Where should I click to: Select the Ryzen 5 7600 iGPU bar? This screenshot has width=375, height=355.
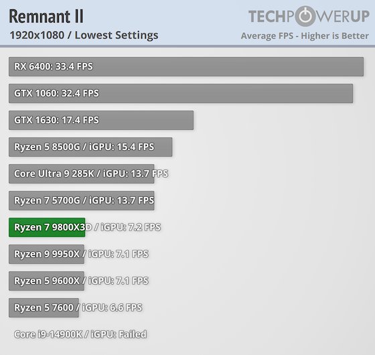click(x=44, y=307)
